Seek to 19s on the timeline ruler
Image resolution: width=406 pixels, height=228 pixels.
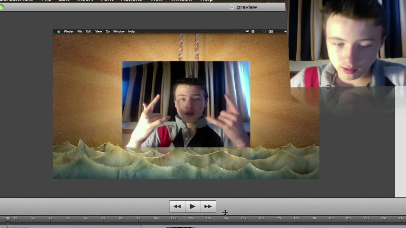[314, 218]
